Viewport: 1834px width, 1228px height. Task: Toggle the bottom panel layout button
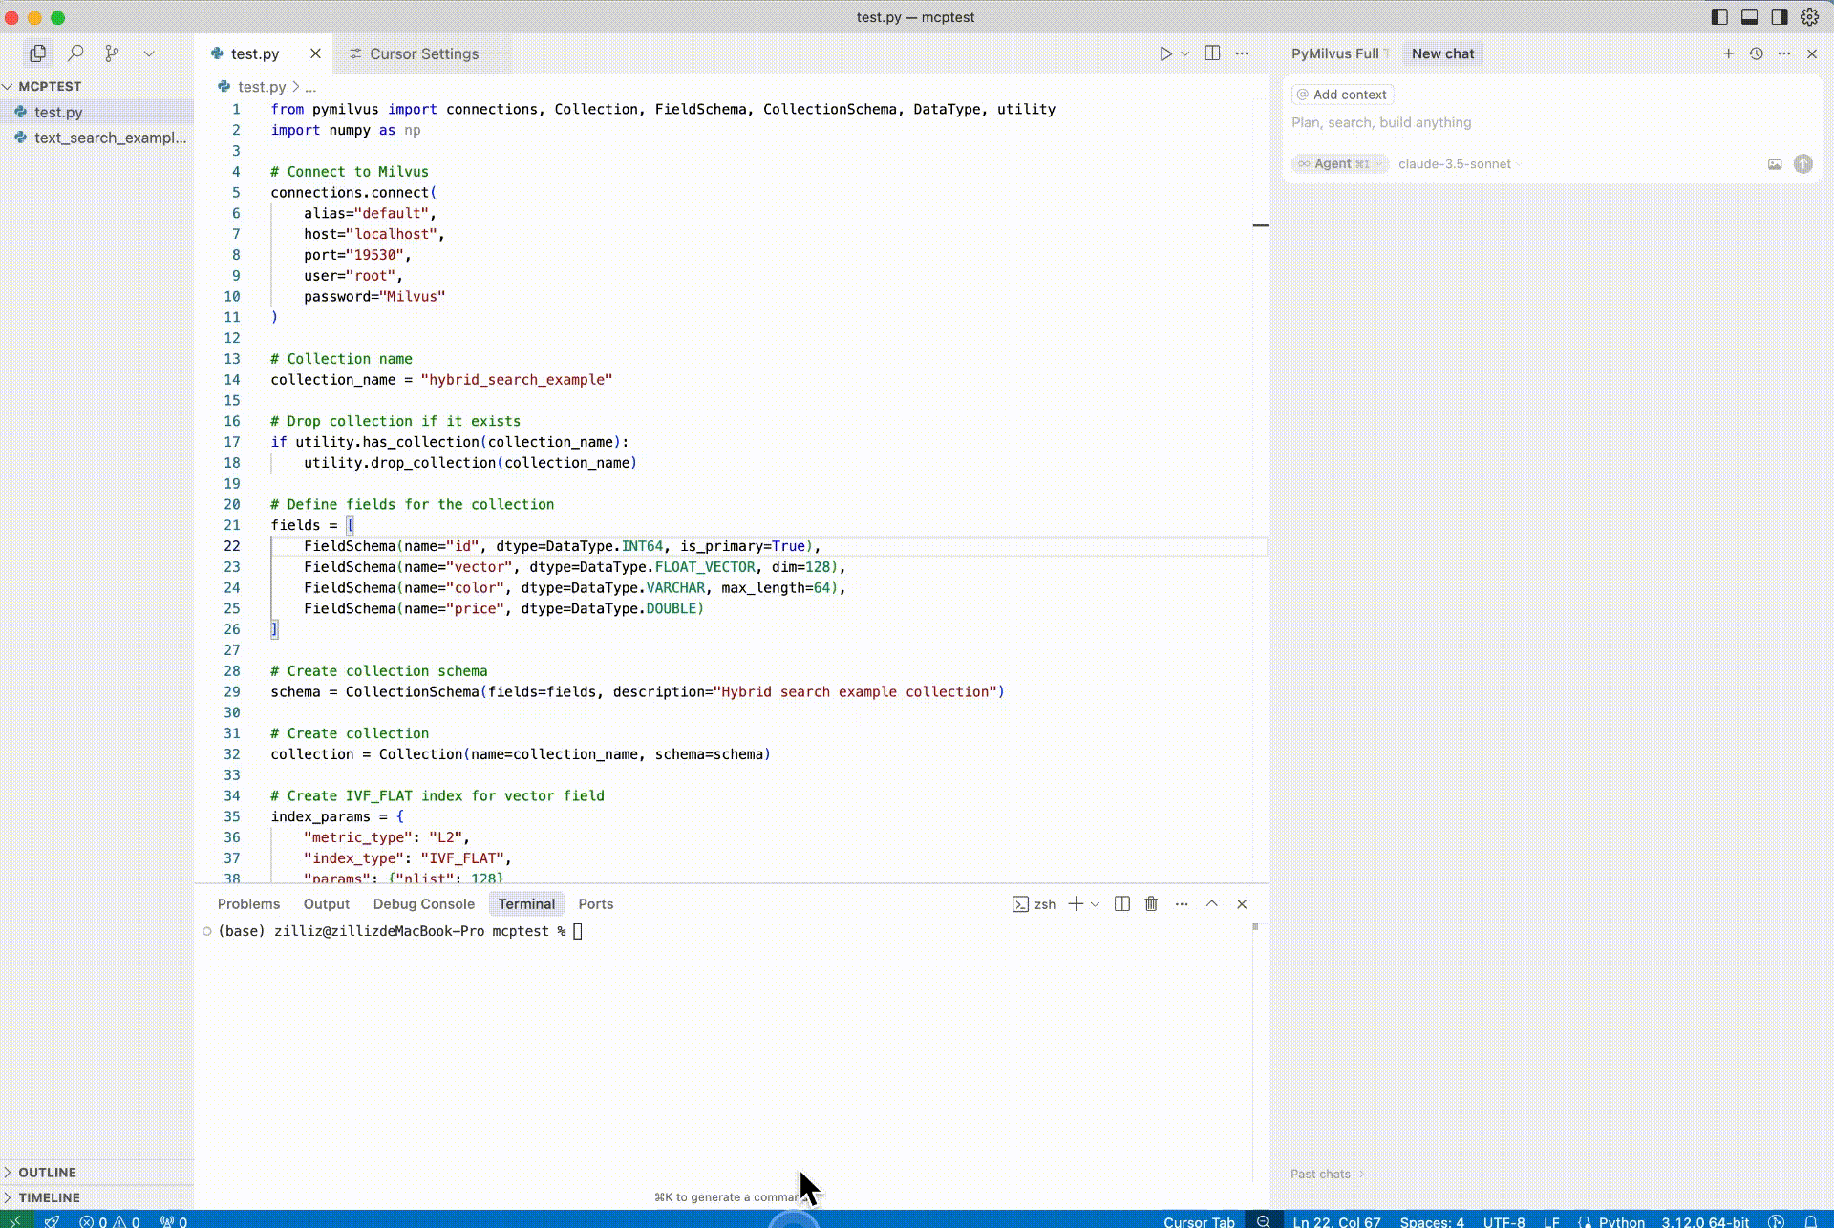pyautogui.click(x=1749, y=17)
